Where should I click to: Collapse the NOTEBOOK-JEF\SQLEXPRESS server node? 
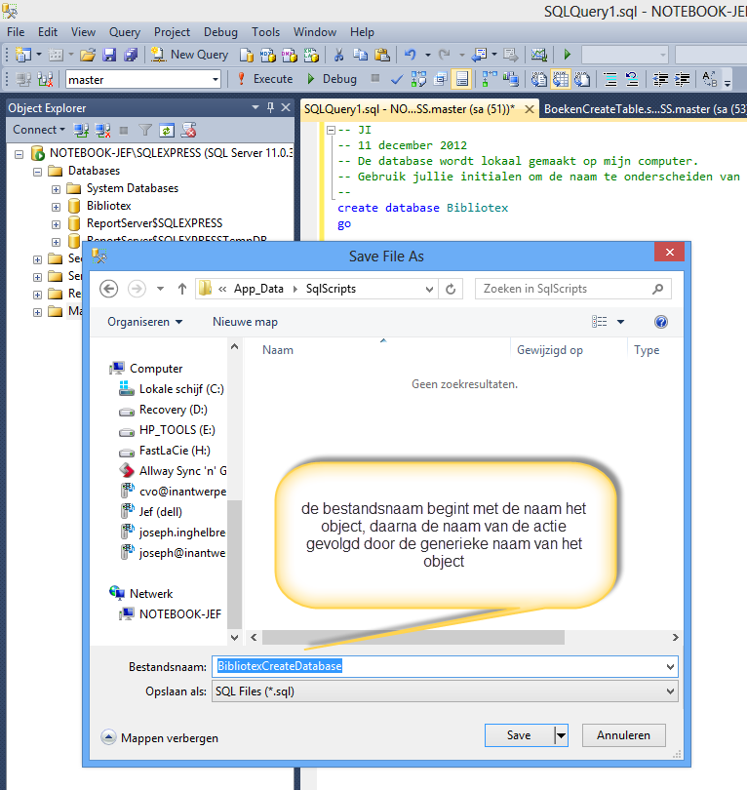pos(20,154)
